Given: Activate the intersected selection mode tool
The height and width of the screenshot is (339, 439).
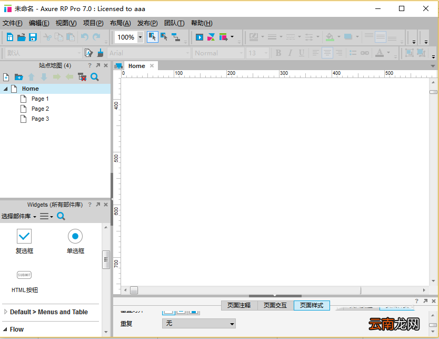Looking at the screenshot, I should click(x=152, y=37).
